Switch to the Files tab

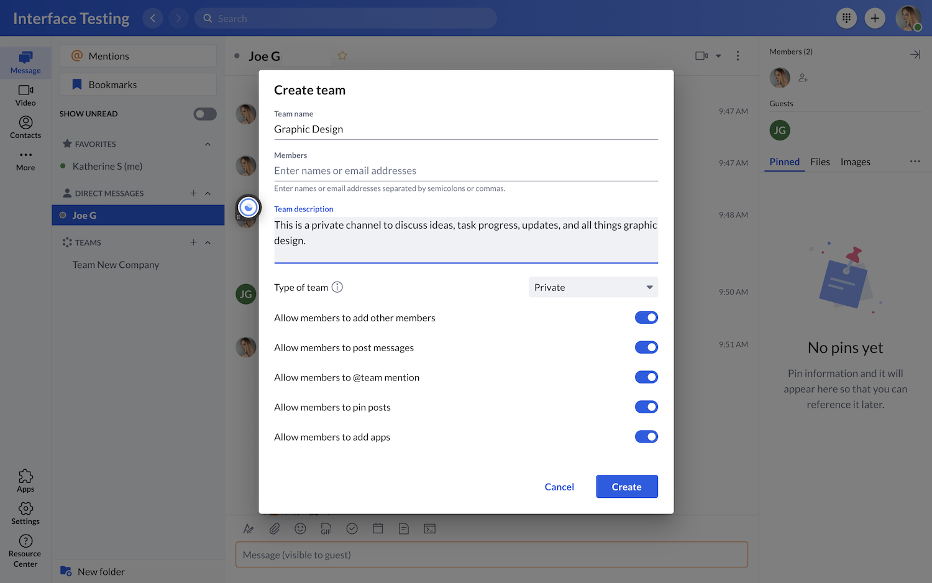pos(820,162)
